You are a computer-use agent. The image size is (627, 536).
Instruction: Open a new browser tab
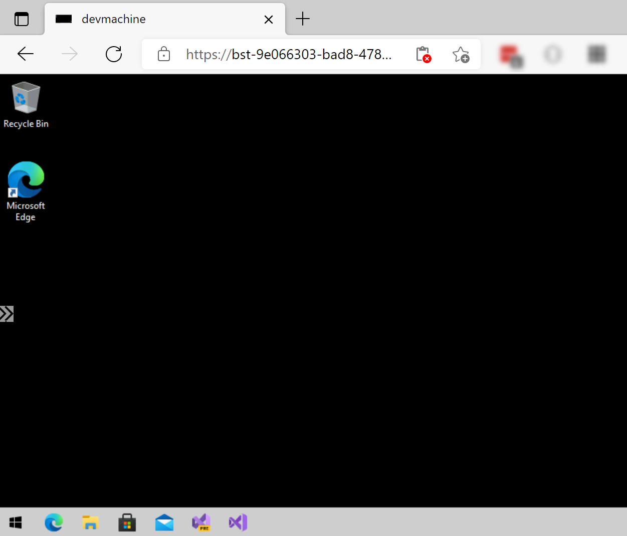click(x=303, y=19)
